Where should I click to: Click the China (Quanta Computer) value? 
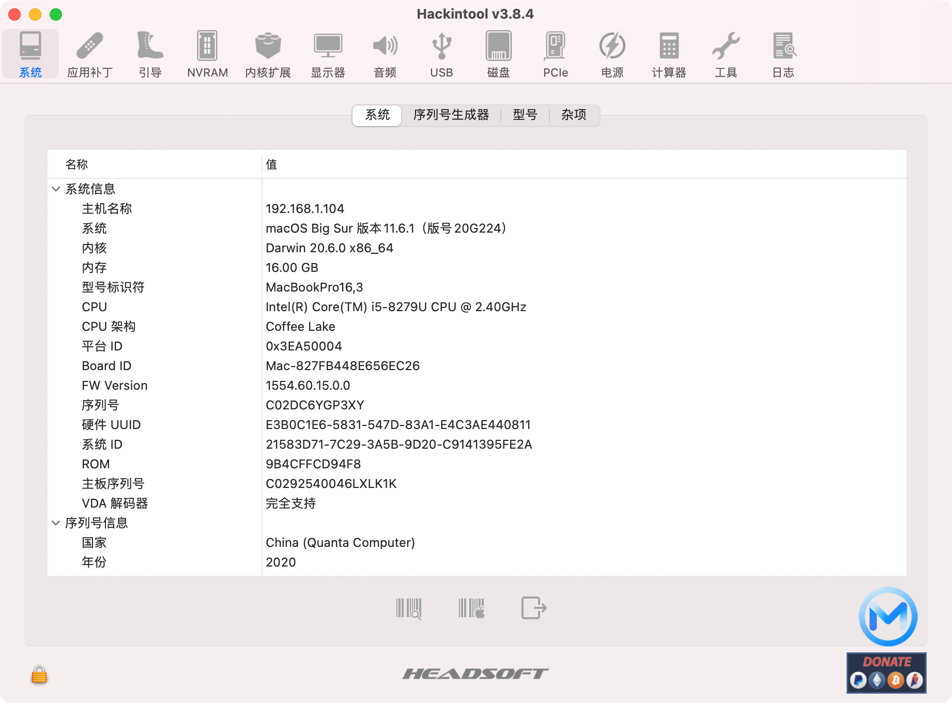tap(340, 543)
